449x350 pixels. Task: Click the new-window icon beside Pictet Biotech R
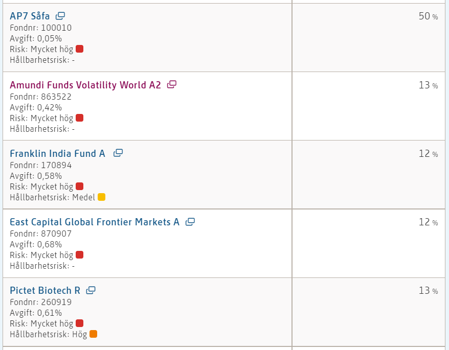(x=91, y=290)
